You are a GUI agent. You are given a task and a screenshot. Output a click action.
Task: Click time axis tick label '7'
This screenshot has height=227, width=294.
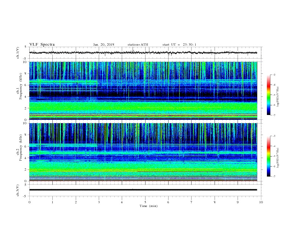[192, 202]
